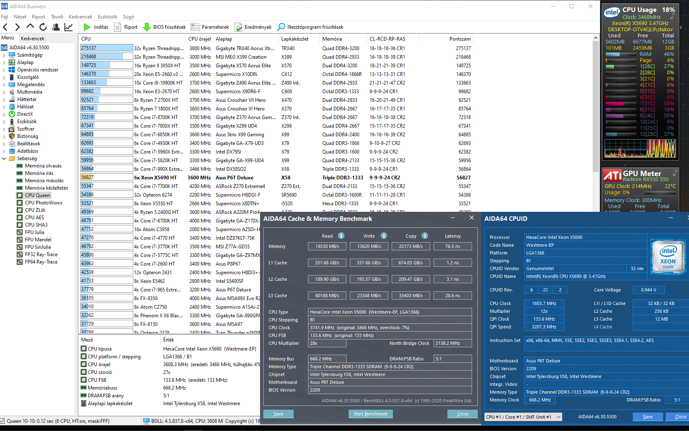Screen dimensions: 689x431
Task: Click info icon next to Copy column
Action: tap(425, 236)
